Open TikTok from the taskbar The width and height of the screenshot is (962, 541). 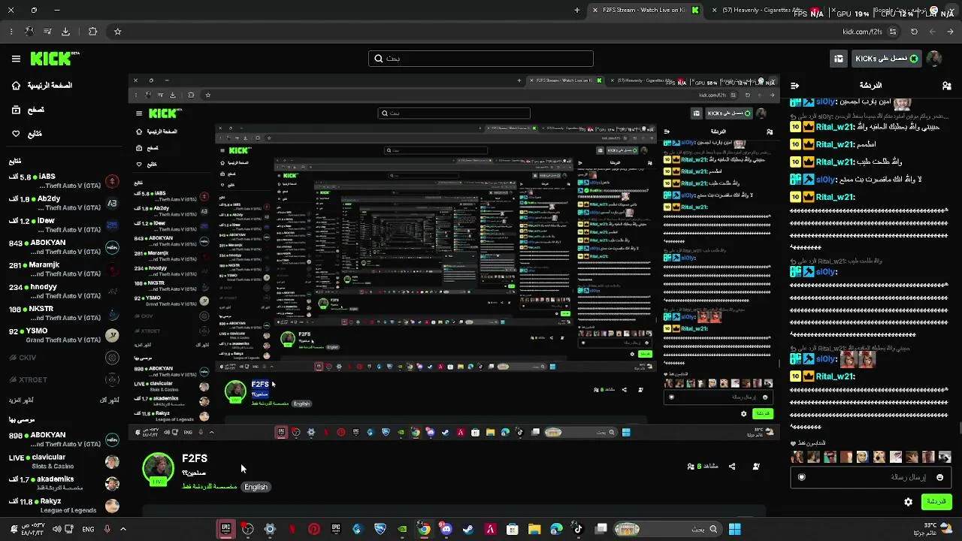(x=578, y=529)
